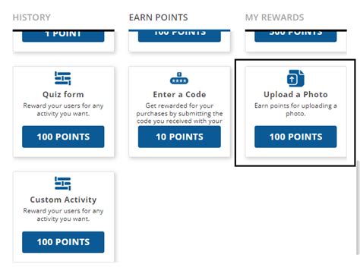Claim 100 points for Quiz form
360x274 pixels.
tap(63, 137)
